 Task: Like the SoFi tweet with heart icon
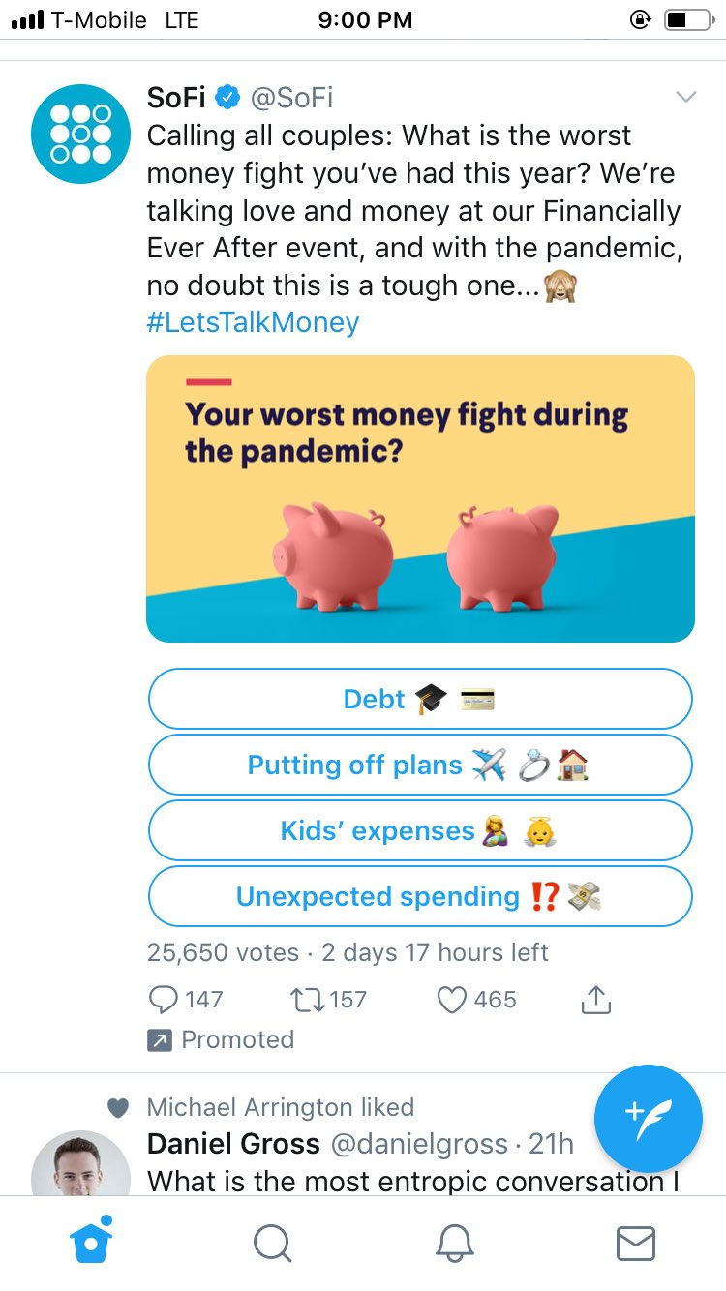coord(452,1000)
